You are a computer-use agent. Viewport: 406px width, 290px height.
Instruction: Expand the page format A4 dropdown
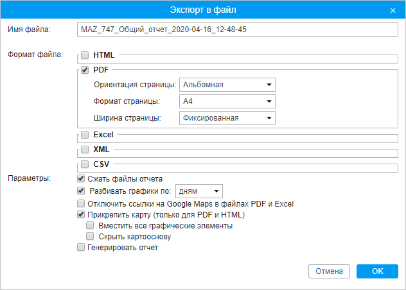point(227,101)
